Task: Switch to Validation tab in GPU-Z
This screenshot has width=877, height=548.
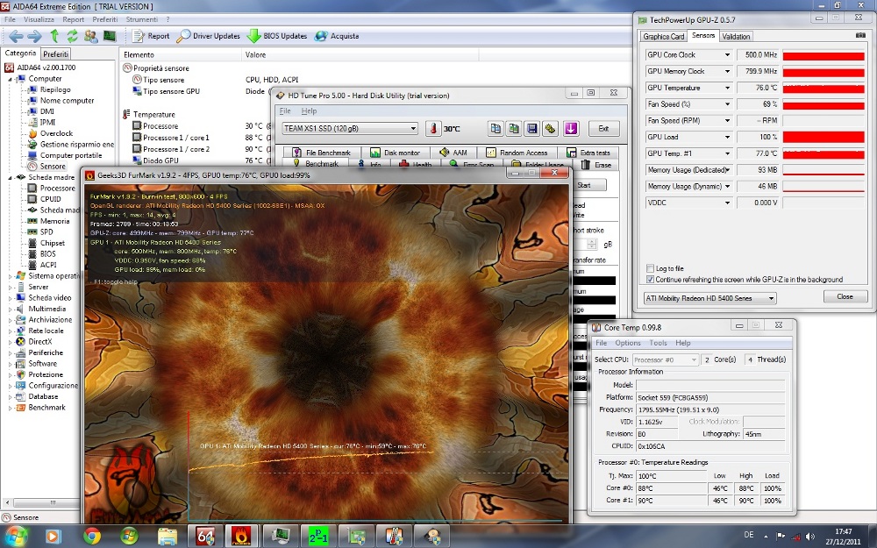Action: 736,36
